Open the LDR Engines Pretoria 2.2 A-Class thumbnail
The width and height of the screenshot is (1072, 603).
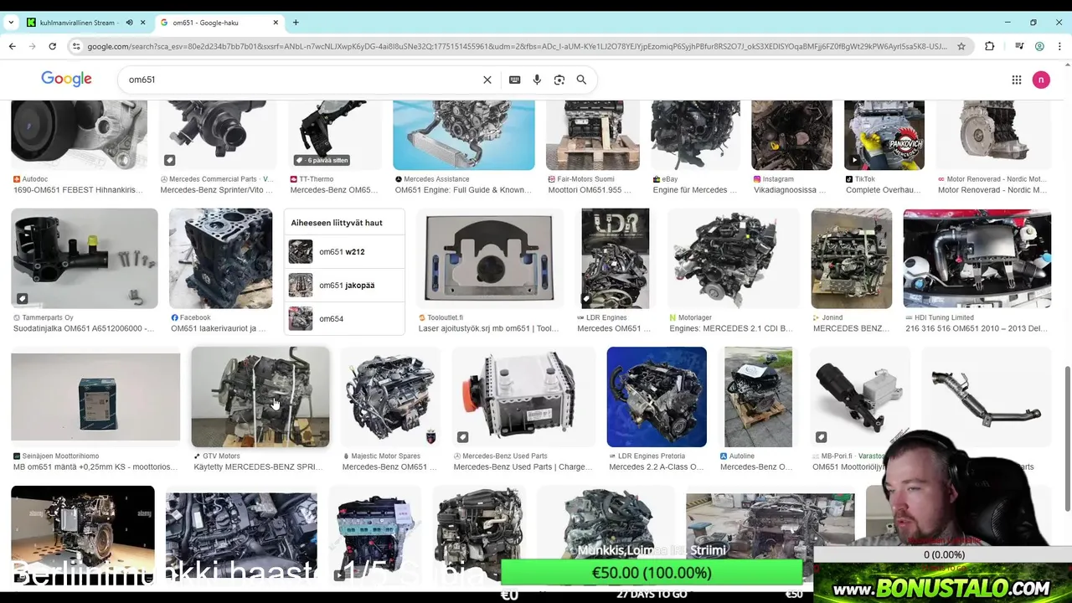tap(657, 397)
